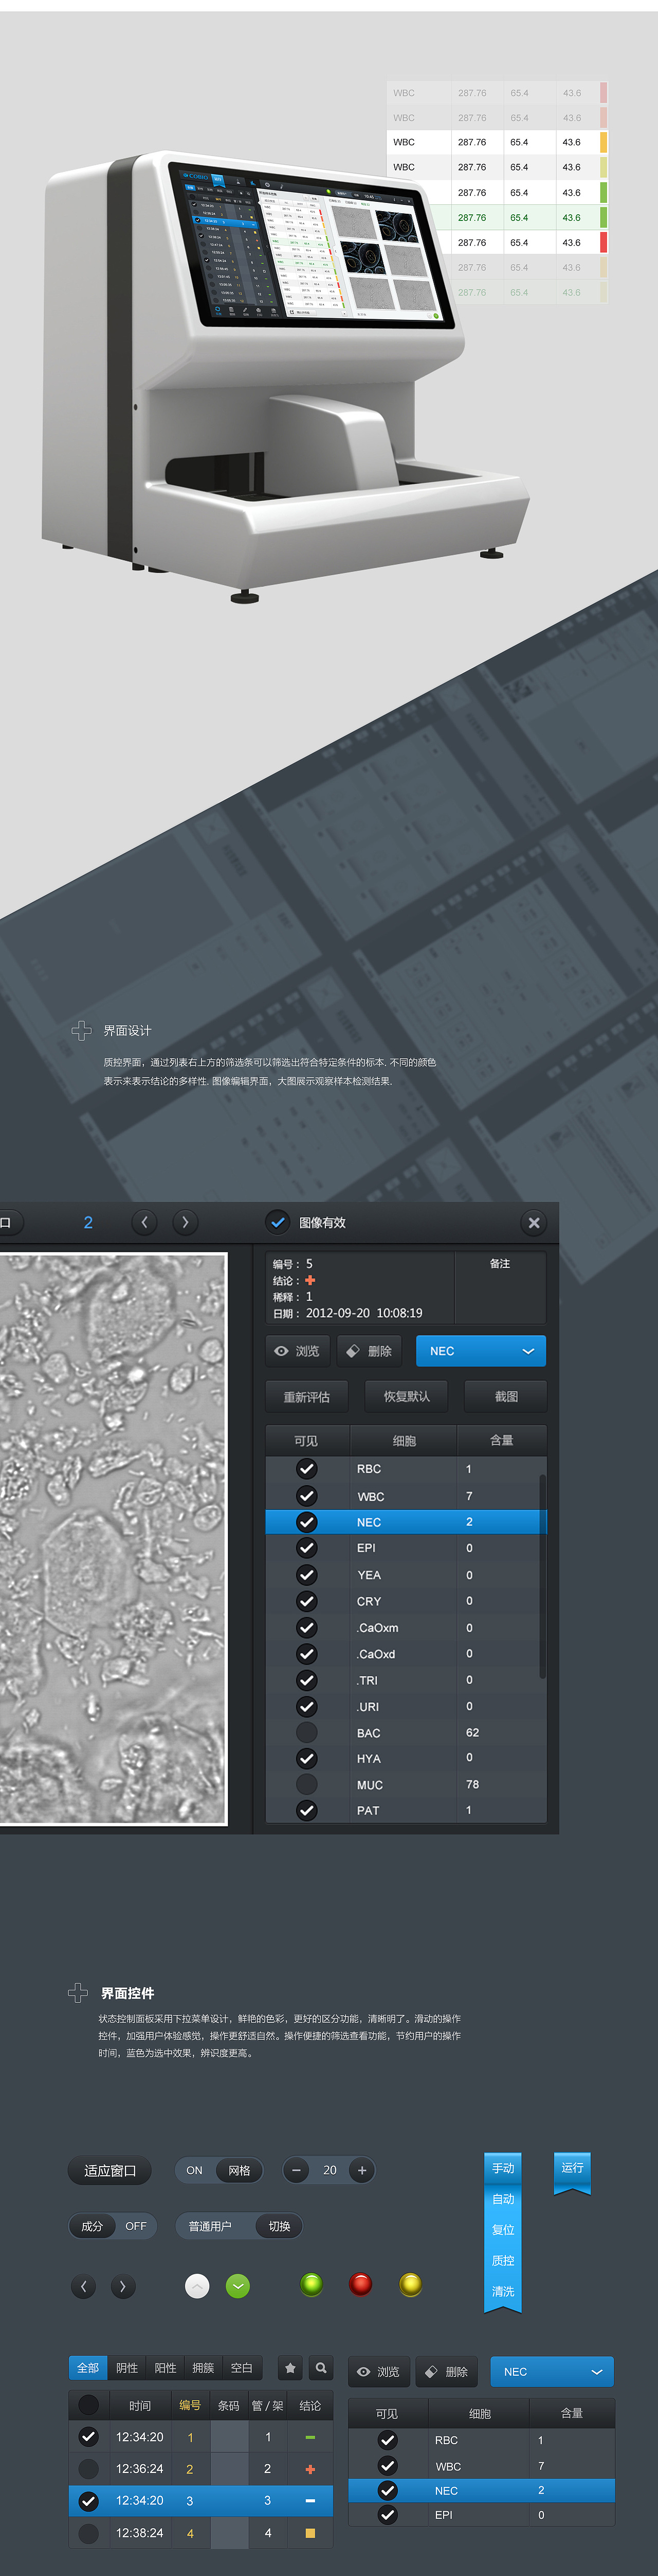Viewport: 658px width, 2576px height.
Task: Select 清洗 in the blue ribbon menu
Action: tap(503, 2291)
